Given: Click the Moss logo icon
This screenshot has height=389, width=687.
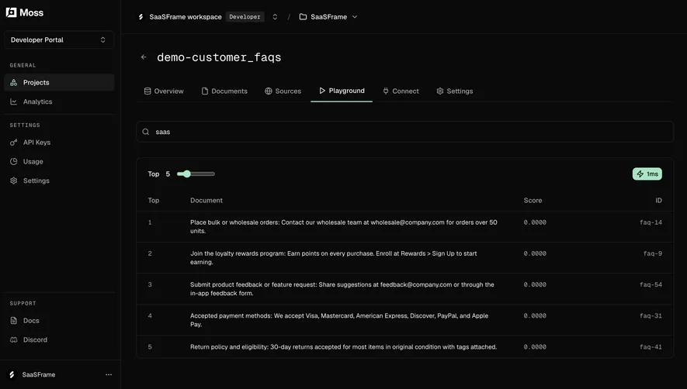Looking at the screenshot, I should coord(12,12).
